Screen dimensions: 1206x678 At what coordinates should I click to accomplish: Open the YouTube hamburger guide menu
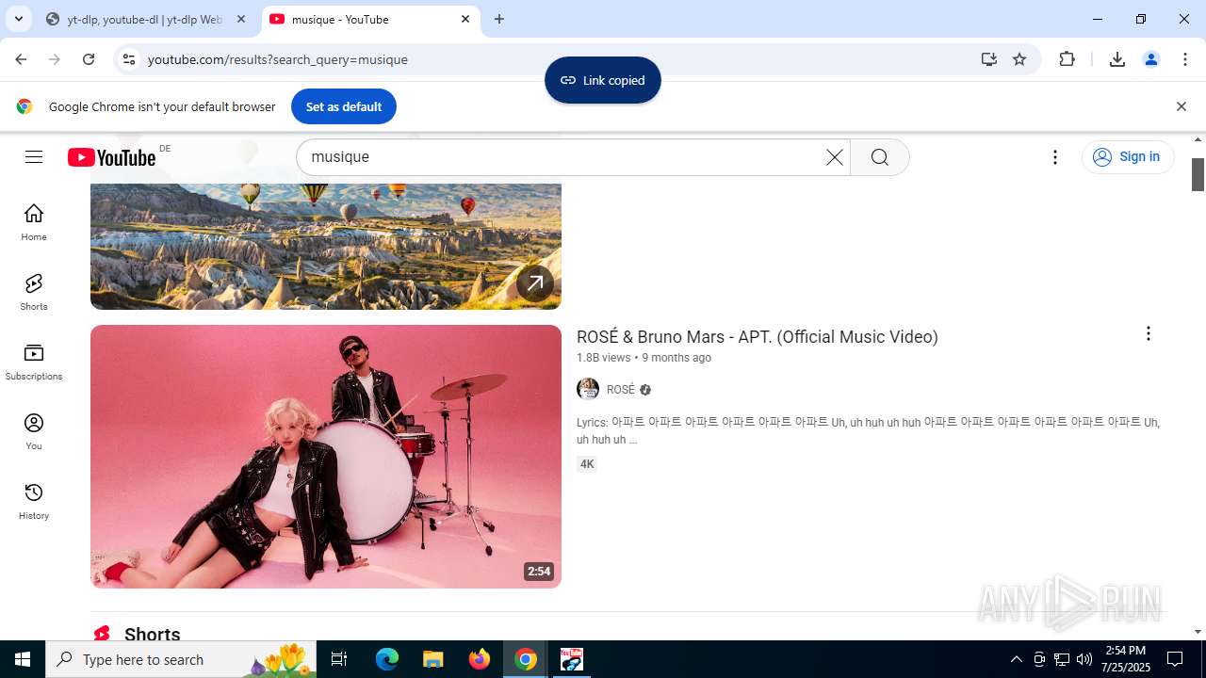34,157
